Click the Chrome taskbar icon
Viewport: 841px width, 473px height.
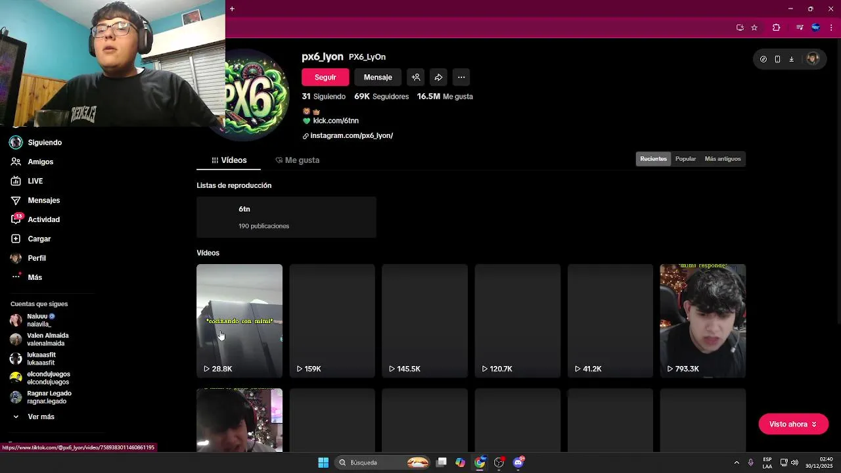point(480,462)
